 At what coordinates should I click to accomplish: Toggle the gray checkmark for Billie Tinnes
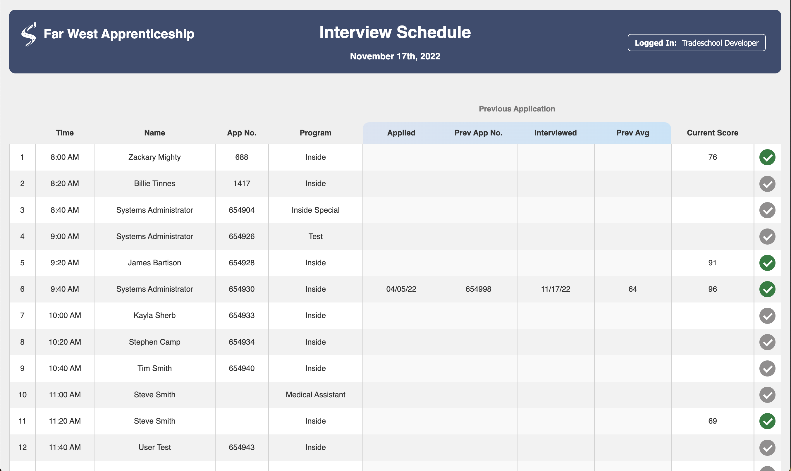point(767,184)
